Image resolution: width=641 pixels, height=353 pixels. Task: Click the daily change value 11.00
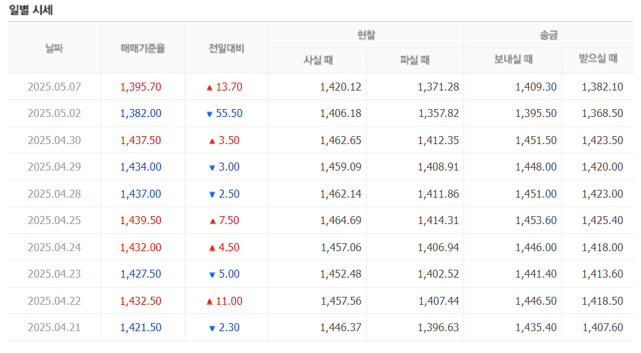tap(229, 301)
